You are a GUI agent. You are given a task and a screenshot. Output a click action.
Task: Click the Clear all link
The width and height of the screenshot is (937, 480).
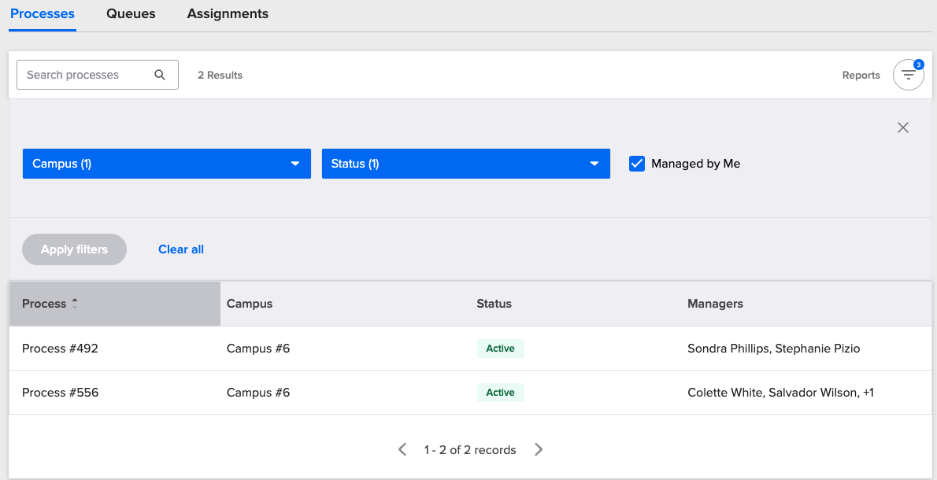[180, 249]
